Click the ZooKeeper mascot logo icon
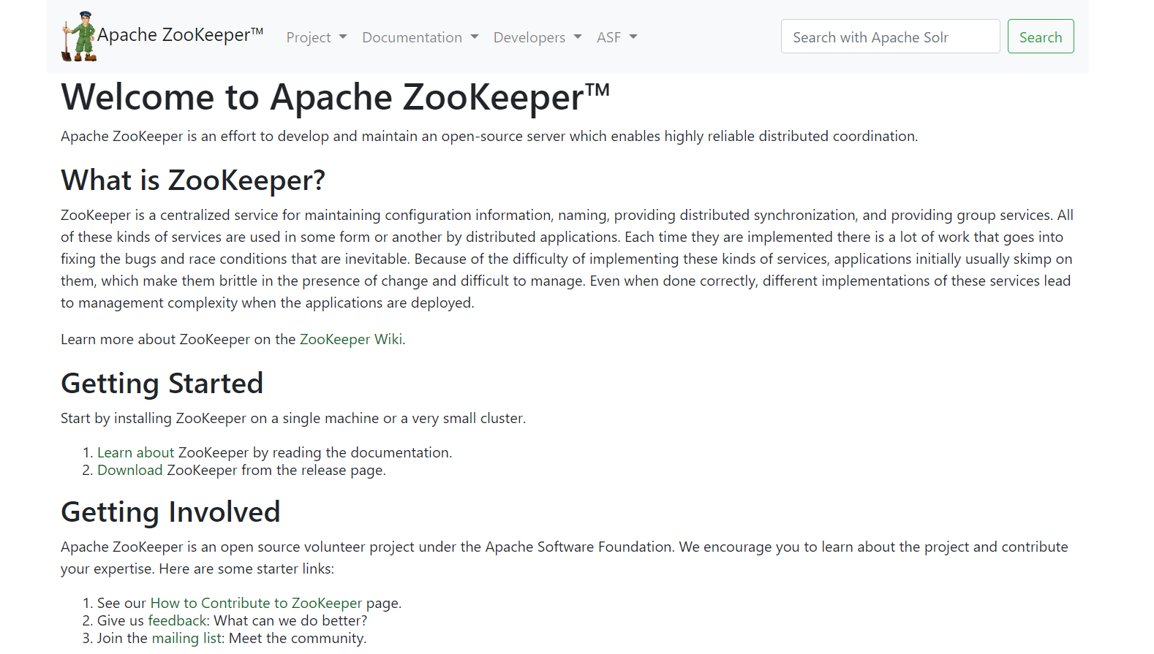Viewport: 1154px width, 654px height. 79,37
